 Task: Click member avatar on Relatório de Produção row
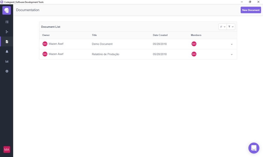pos(194,54)
